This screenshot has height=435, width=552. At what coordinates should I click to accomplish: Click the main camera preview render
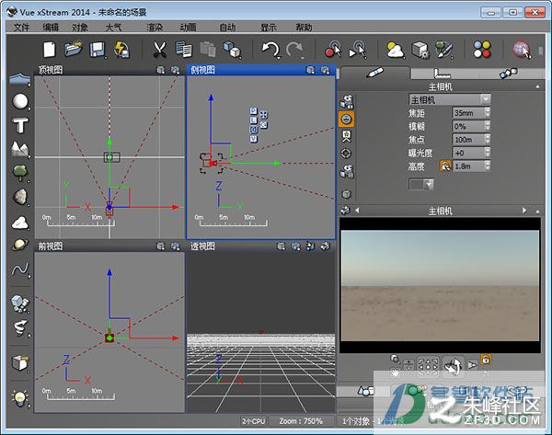click(440, 285)
